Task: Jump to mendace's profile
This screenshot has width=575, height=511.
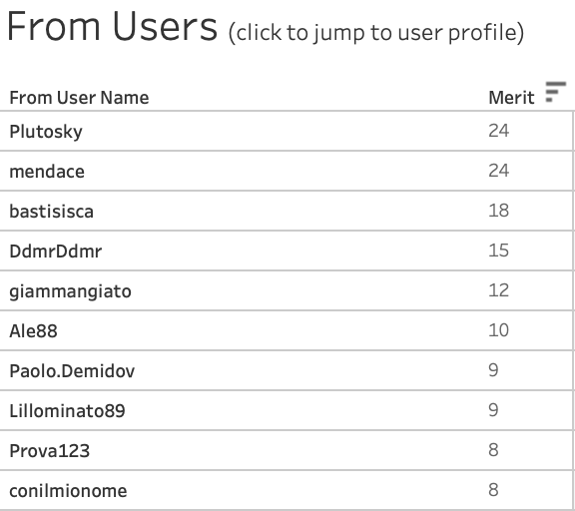Action: [x=47, y=172]
